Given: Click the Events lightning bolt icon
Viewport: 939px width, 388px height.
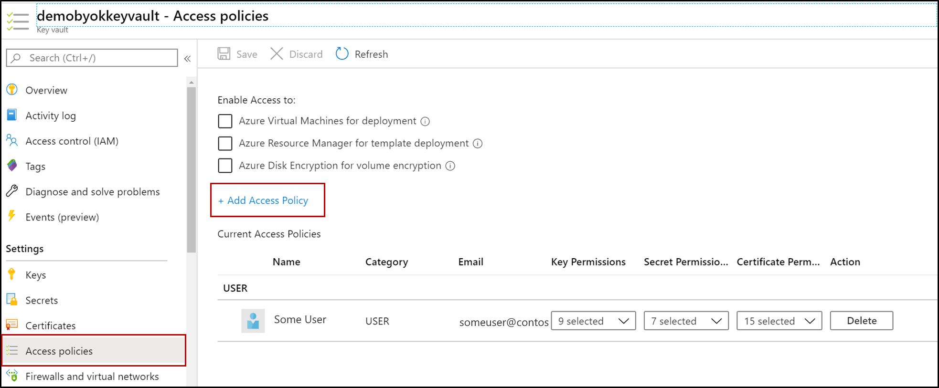Looking at the screenshot, I should [x=12, y=216].
